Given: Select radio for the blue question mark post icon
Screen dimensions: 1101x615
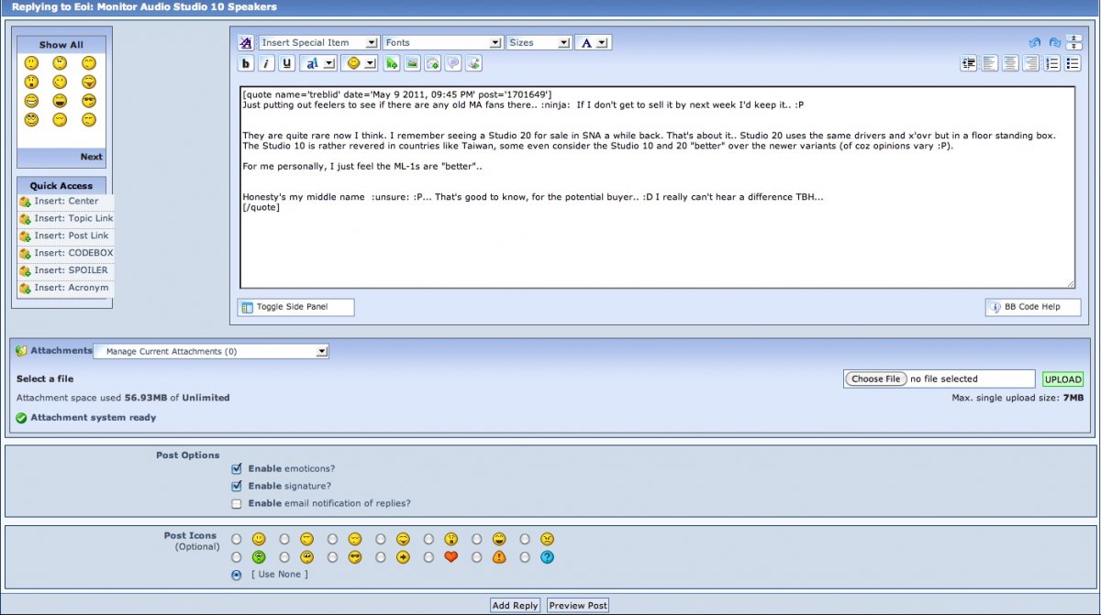Looking at the screenshot, I should (x=524, y=556).
